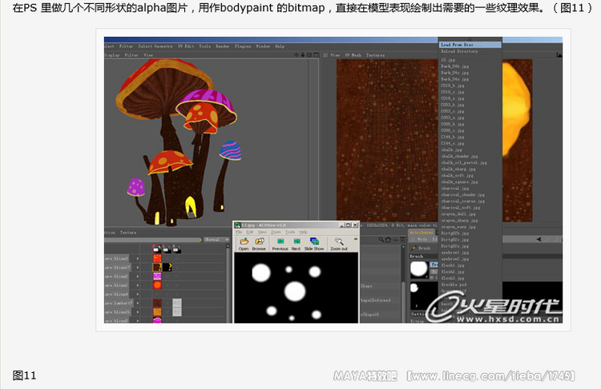
Task: Open the Window menu in BodyPaint
Action: tap(263, 46)
